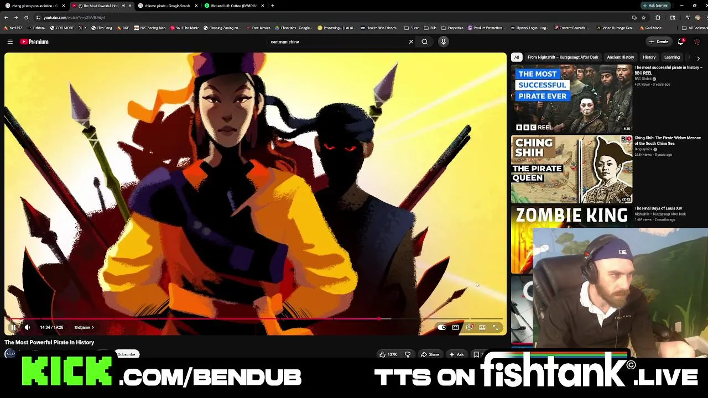Select the "All" filter chip
Image resolution: width=708 pixels, height=398 pixels.
point(517,57)
